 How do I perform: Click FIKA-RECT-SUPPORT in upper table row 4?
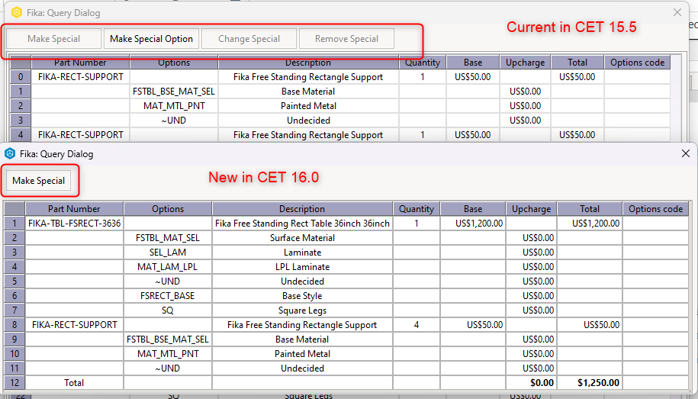click(x=81, y=134)
